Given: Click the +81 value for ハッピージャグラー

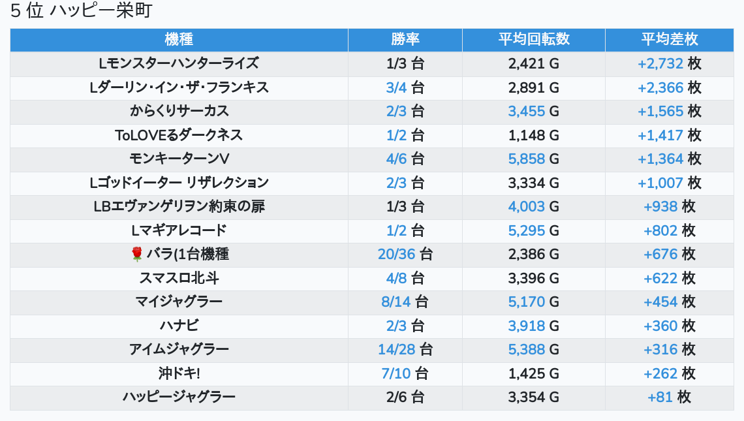Looking at the screenshot, I should [x=660, y=398].
